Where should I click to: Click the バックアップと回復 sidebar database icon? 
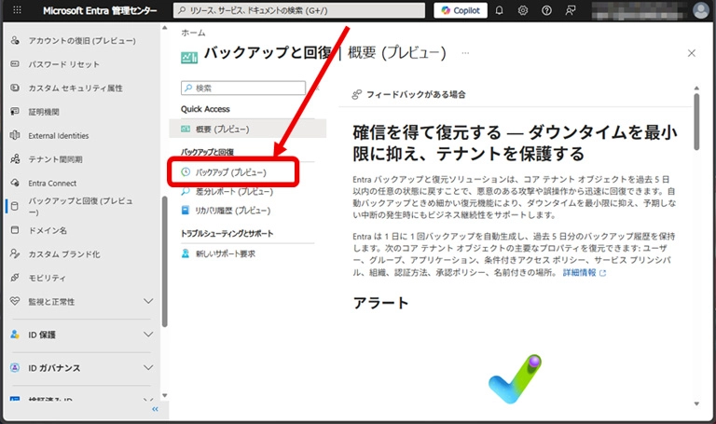[15, 206]
